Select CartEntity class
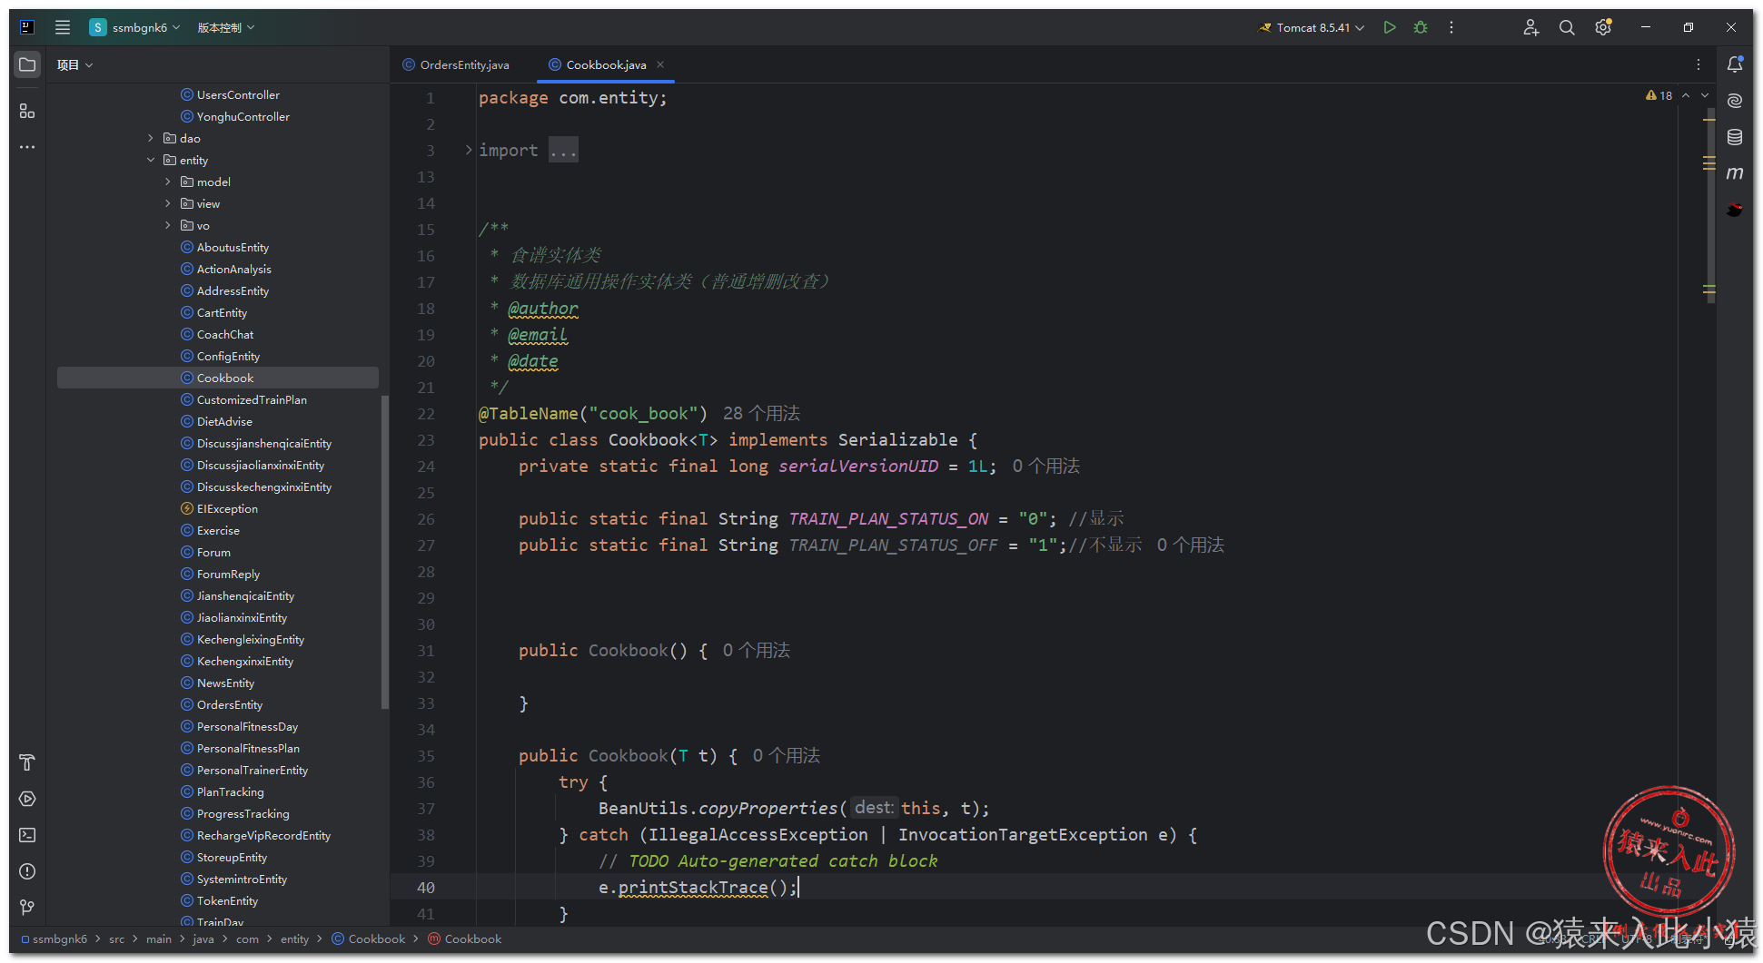1763x963 pixels. [222, 312]
